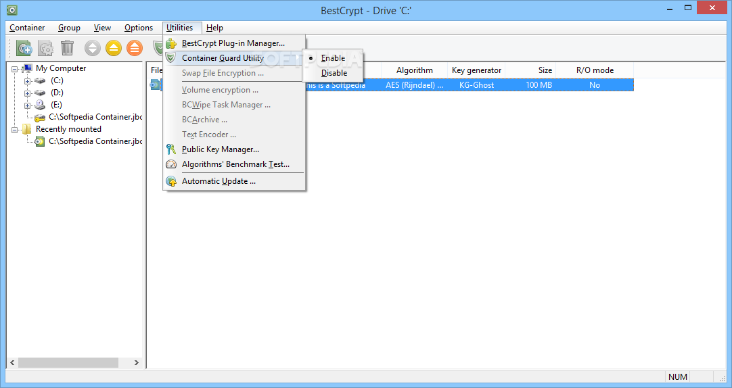
Task: Open the Container menu
Action: click(x=27, y=28)
